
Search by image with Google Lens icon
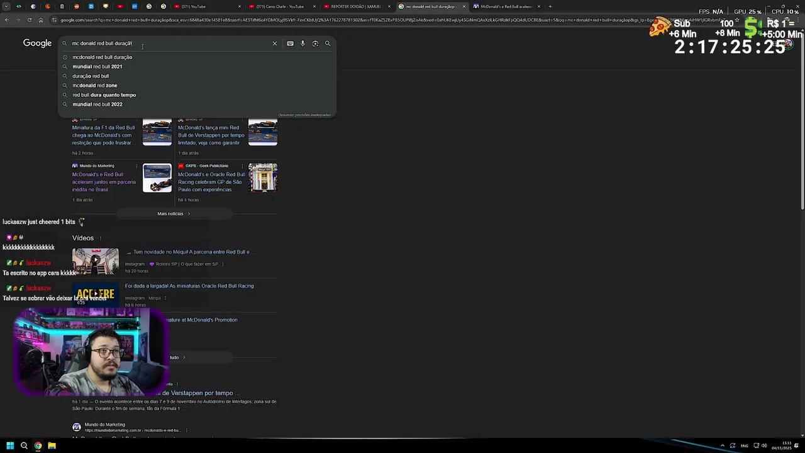point(315,43)
